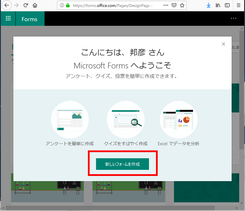Screen dimensions: 245x211
Task: Click the クイズをすばやく作成 caption
Action: pyautogui.click(x=126, y=143)
